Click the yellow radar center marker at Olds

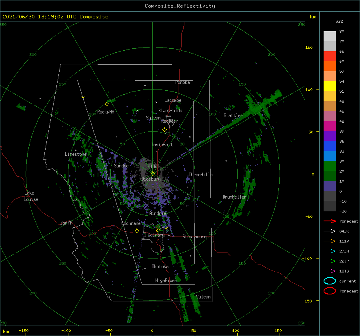tap(153, 174)
